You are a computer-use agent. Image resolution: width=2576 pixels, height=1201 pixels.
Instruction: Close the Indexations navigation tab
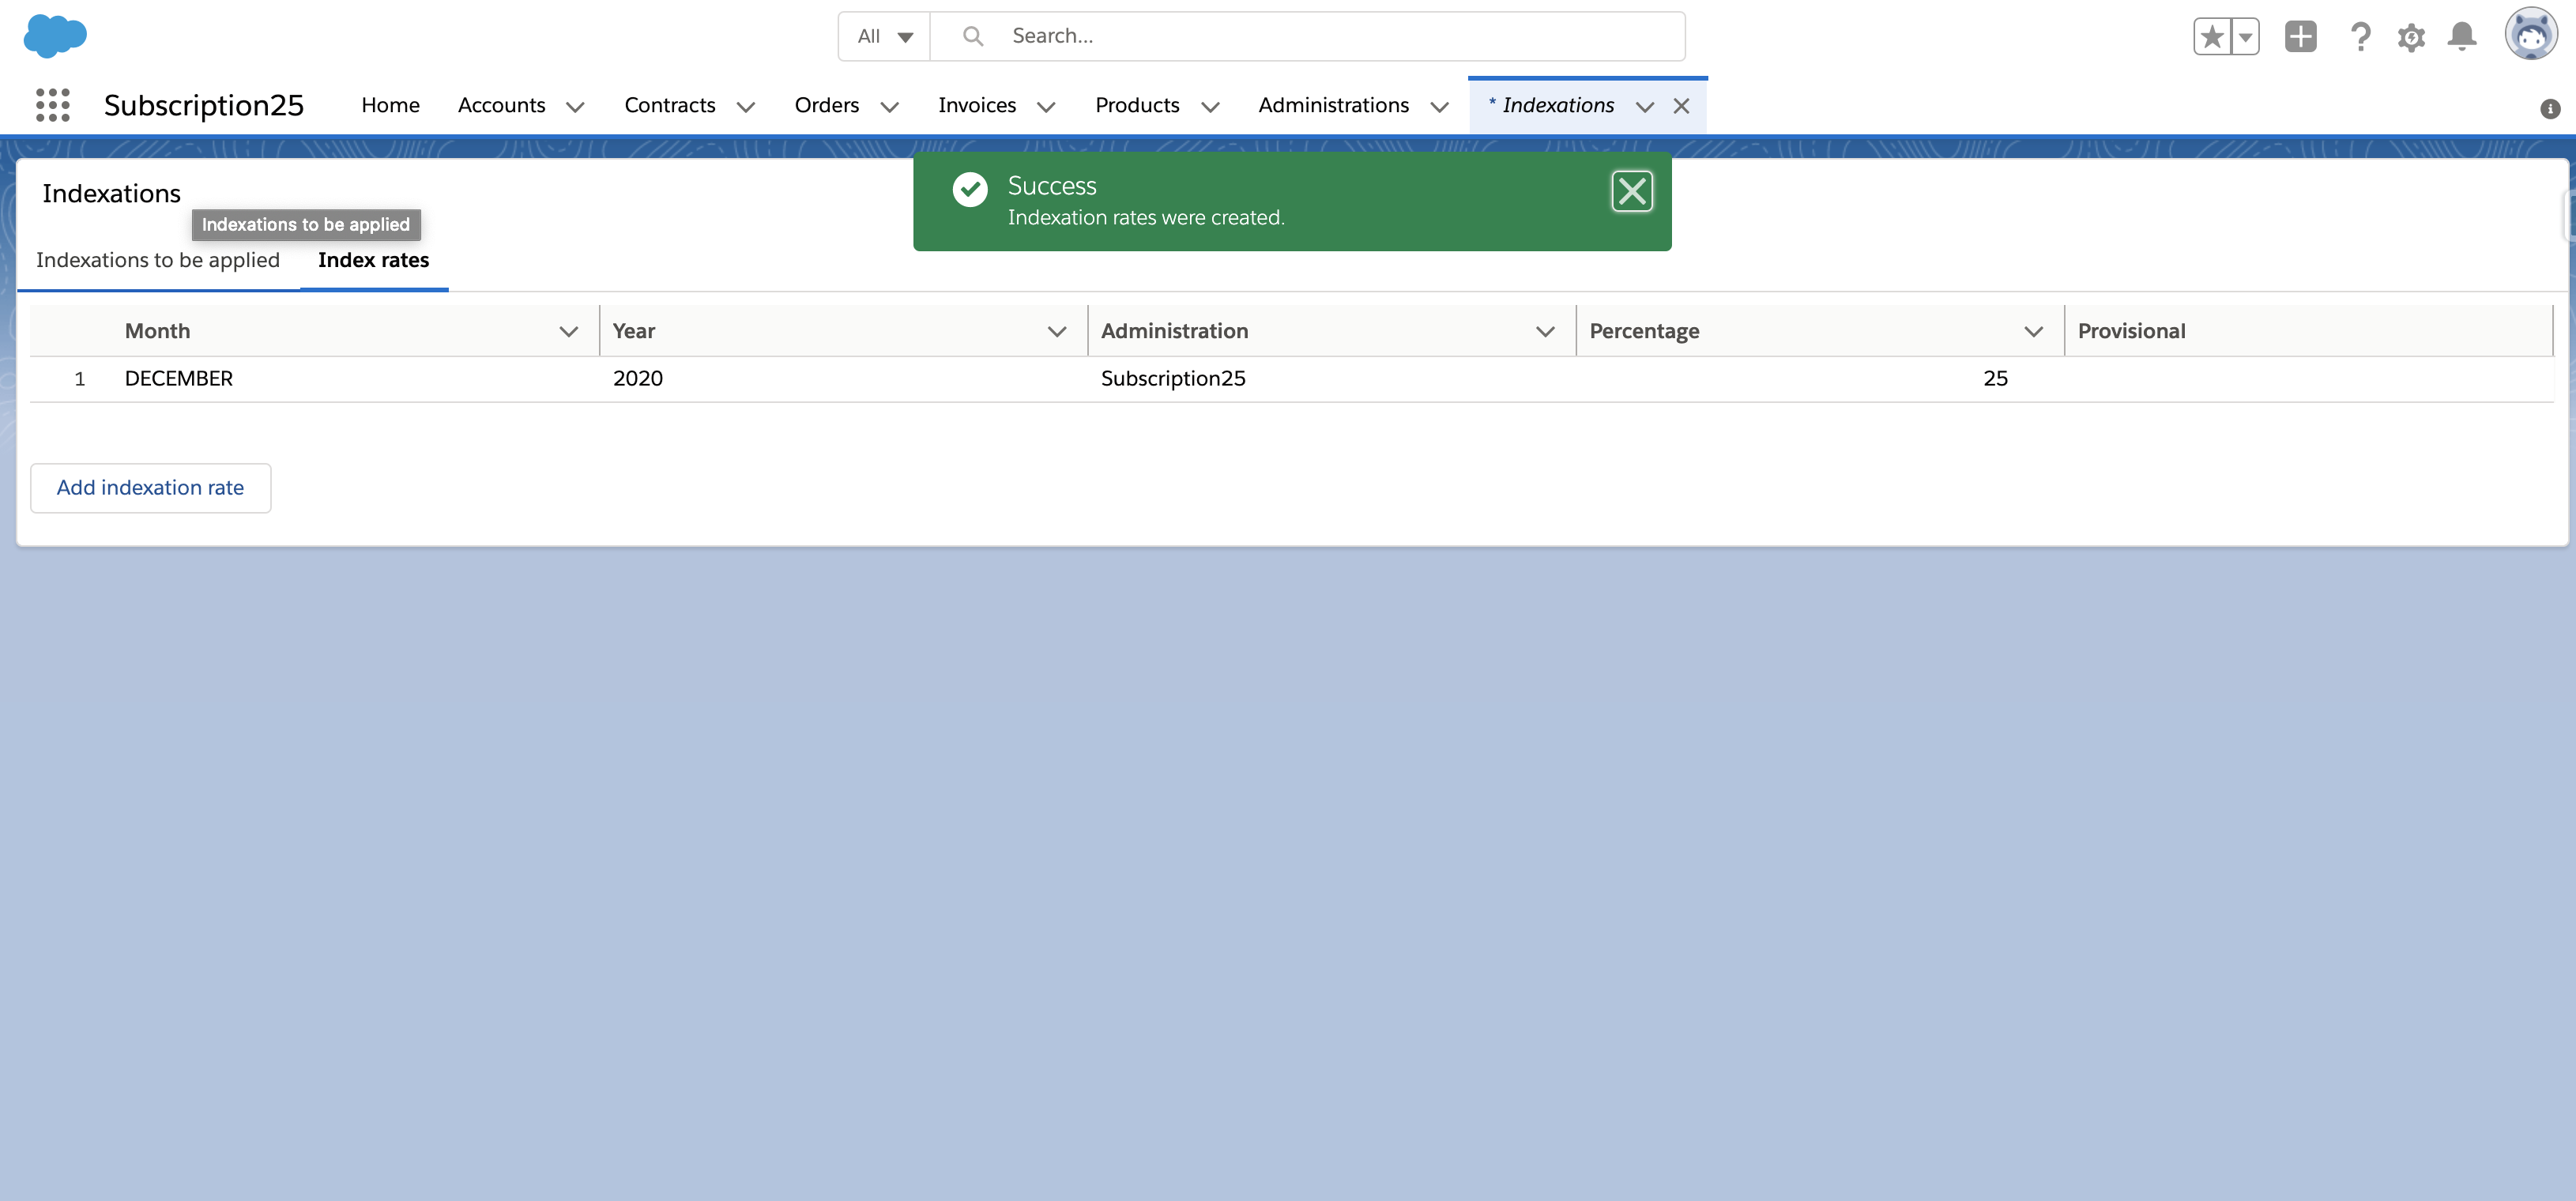pos(1681,106)
